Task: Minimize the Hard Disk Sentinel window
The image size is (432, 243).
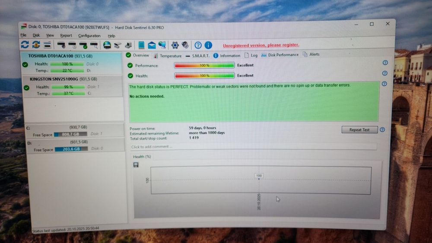Action: (356, 25)
